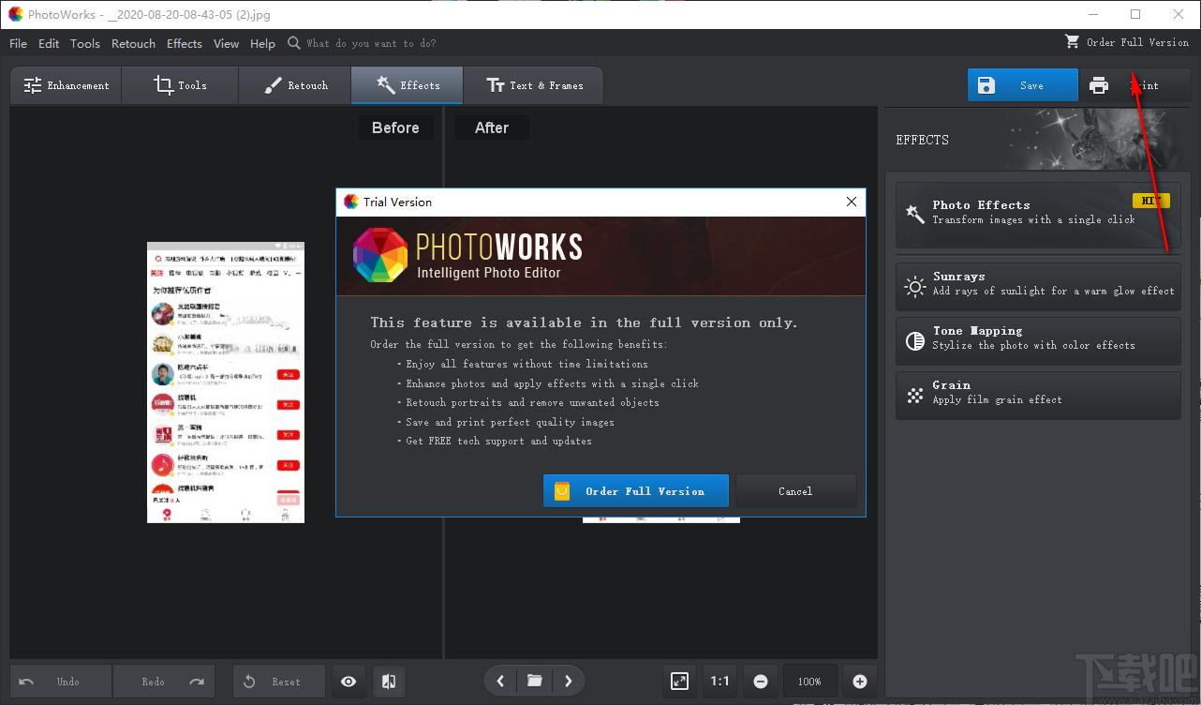The height and width of the screenshot is (705, 1201).
Task: Choose the Grain effect
Action: click(x=1038, y=395)
